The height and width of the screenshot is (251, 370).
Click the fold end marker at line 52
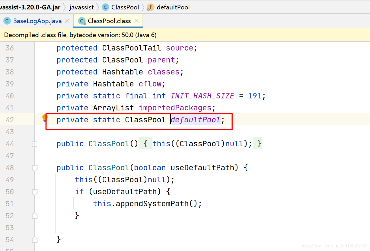tap(34, 216)
